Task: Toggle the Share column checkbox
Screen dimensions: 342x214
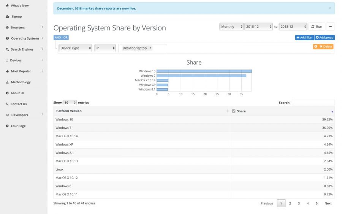Action: tap(234, 111)
